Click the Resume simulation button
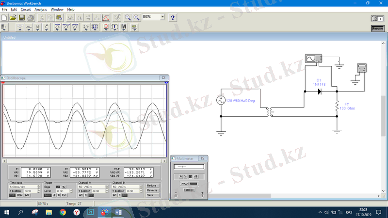 (x=377, y=29)
